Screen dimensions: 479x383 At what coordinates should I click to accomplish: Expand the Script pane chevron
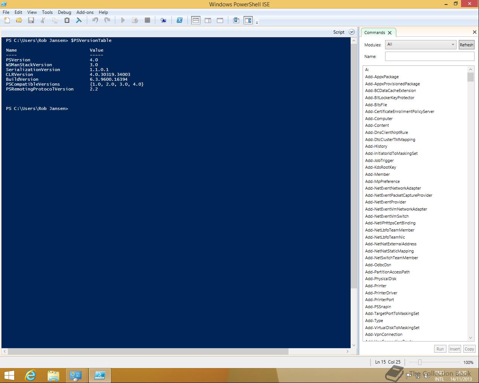coord(351,32)
